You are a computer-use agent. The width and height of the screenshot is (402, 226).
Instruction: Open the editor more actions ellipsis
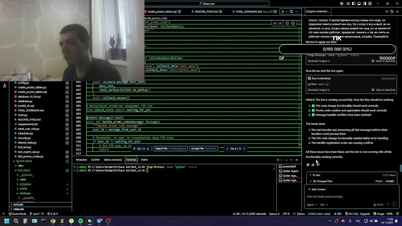(x=297, y=12)
